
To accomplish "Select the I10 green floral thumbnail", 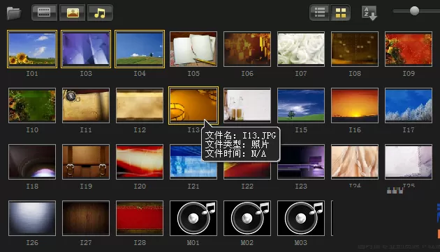I will 32,105.
